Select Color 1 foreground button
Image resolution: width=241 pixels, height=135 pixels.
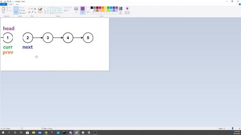(x=82, y=10)
